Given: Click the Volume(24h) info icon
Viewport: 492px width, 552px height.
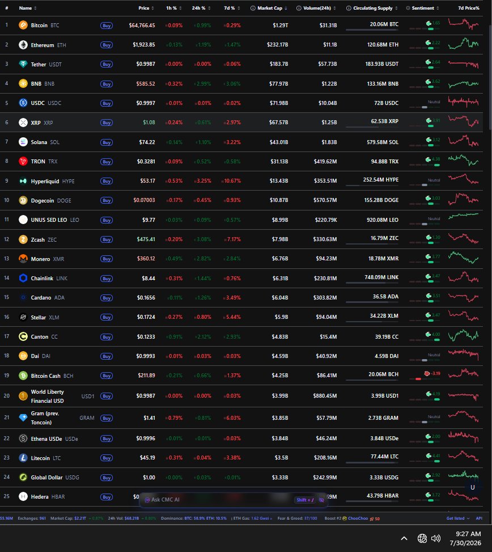Looking at the screenshot, I should [x=299, y=8].
